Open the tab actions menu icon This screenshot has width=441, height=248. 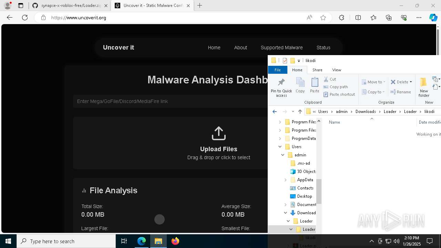pyautogui.click(x=21, y=6)
